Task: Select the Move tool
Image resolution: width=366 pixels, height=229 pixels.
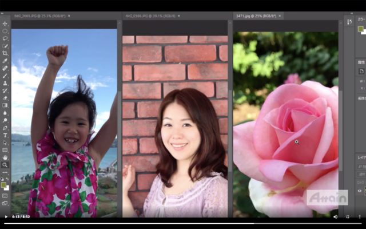Action: pos(5,24)
